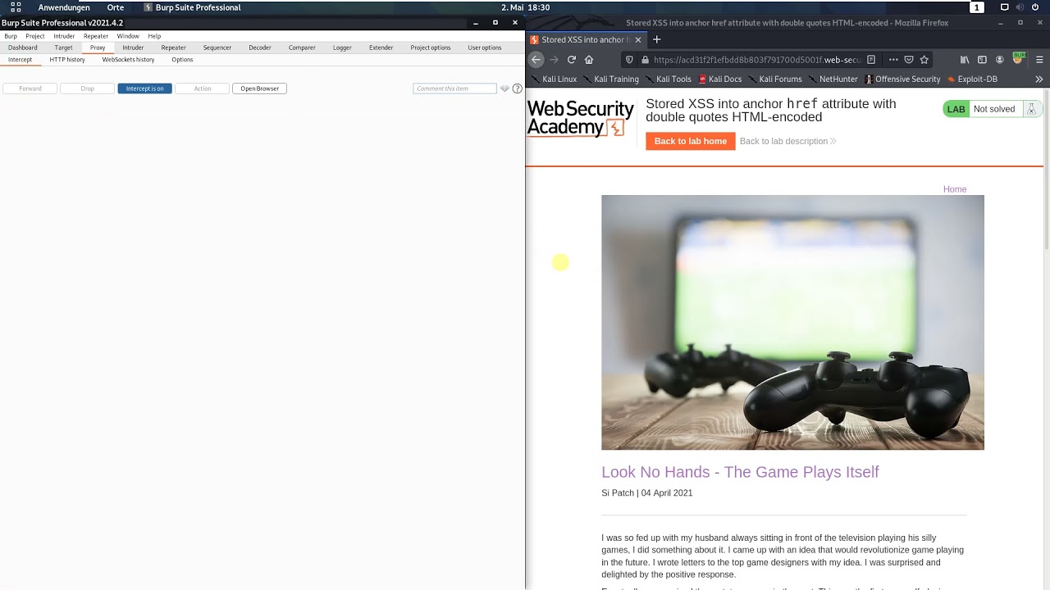
Task: Toggle reader view in address bar
Action: tap(871, 59)
